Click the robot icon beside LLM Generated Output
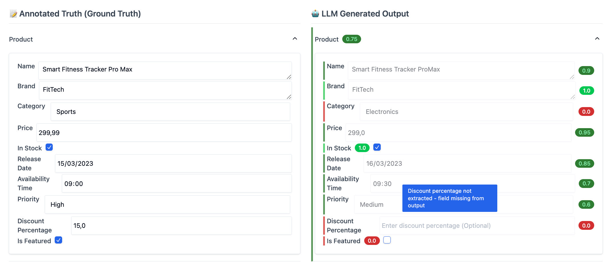 315,14
